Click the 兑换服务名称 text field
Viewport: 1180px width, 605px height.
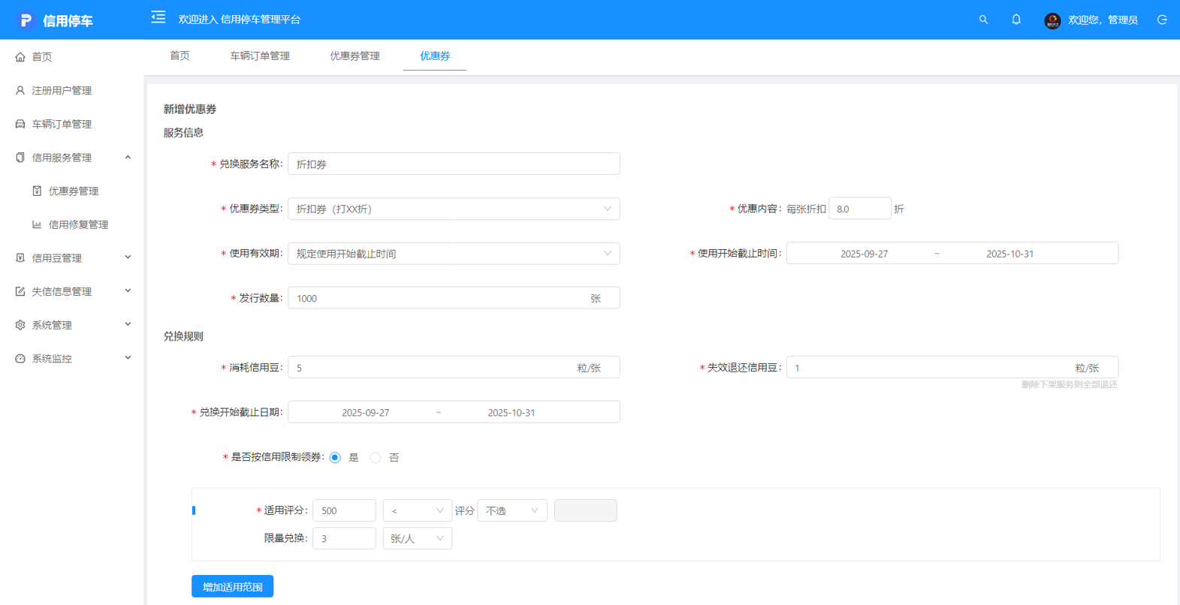[454, 164]
